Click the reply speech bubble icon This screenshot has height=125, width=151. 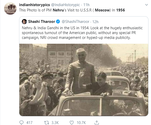[x=21, y=123]
